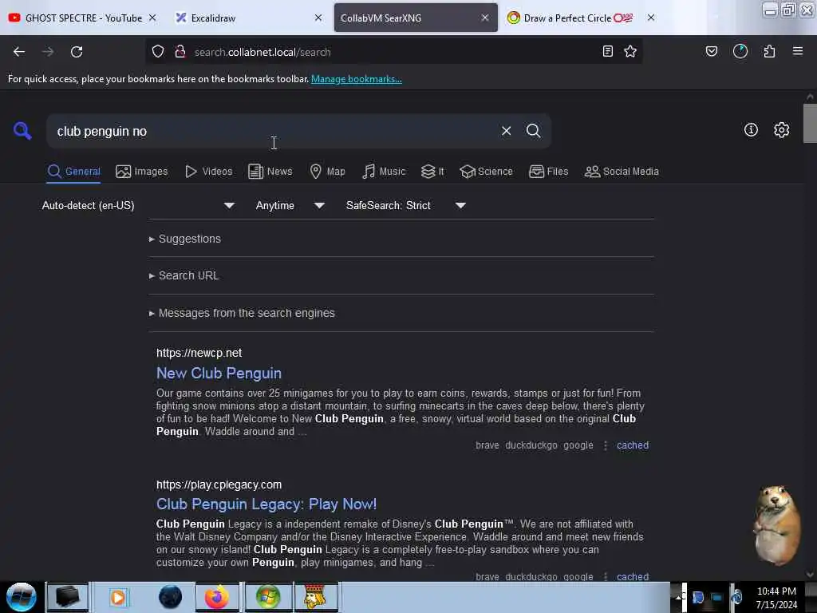Click the browser back arrow
The image size is (817, 613).
pos(19,52)
